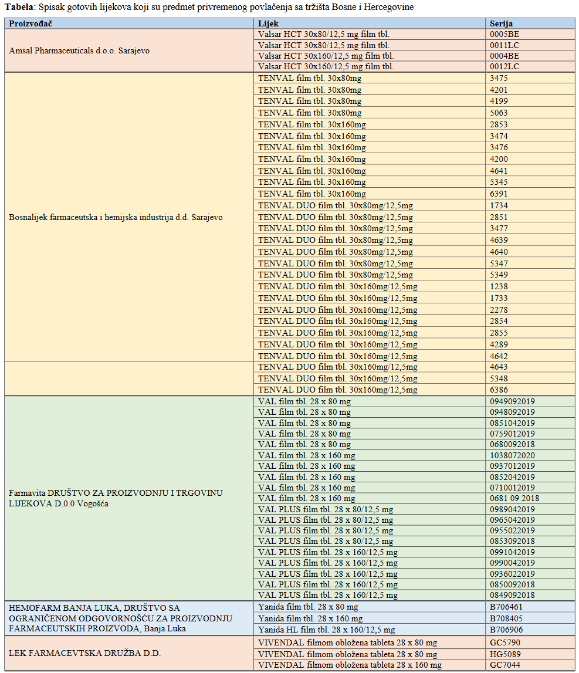Screen dimensions: 579x673
Task: Select the VAL PLUS name beside serial 0936022019
Action: tap(328, 574)
